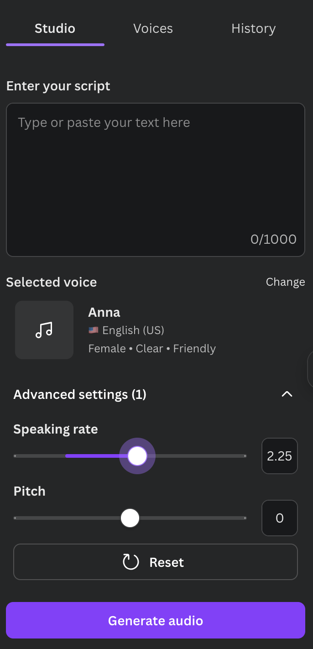Click the circular arrow Reset icon
This screenshot has height=649, width=313.
(131, 562)
